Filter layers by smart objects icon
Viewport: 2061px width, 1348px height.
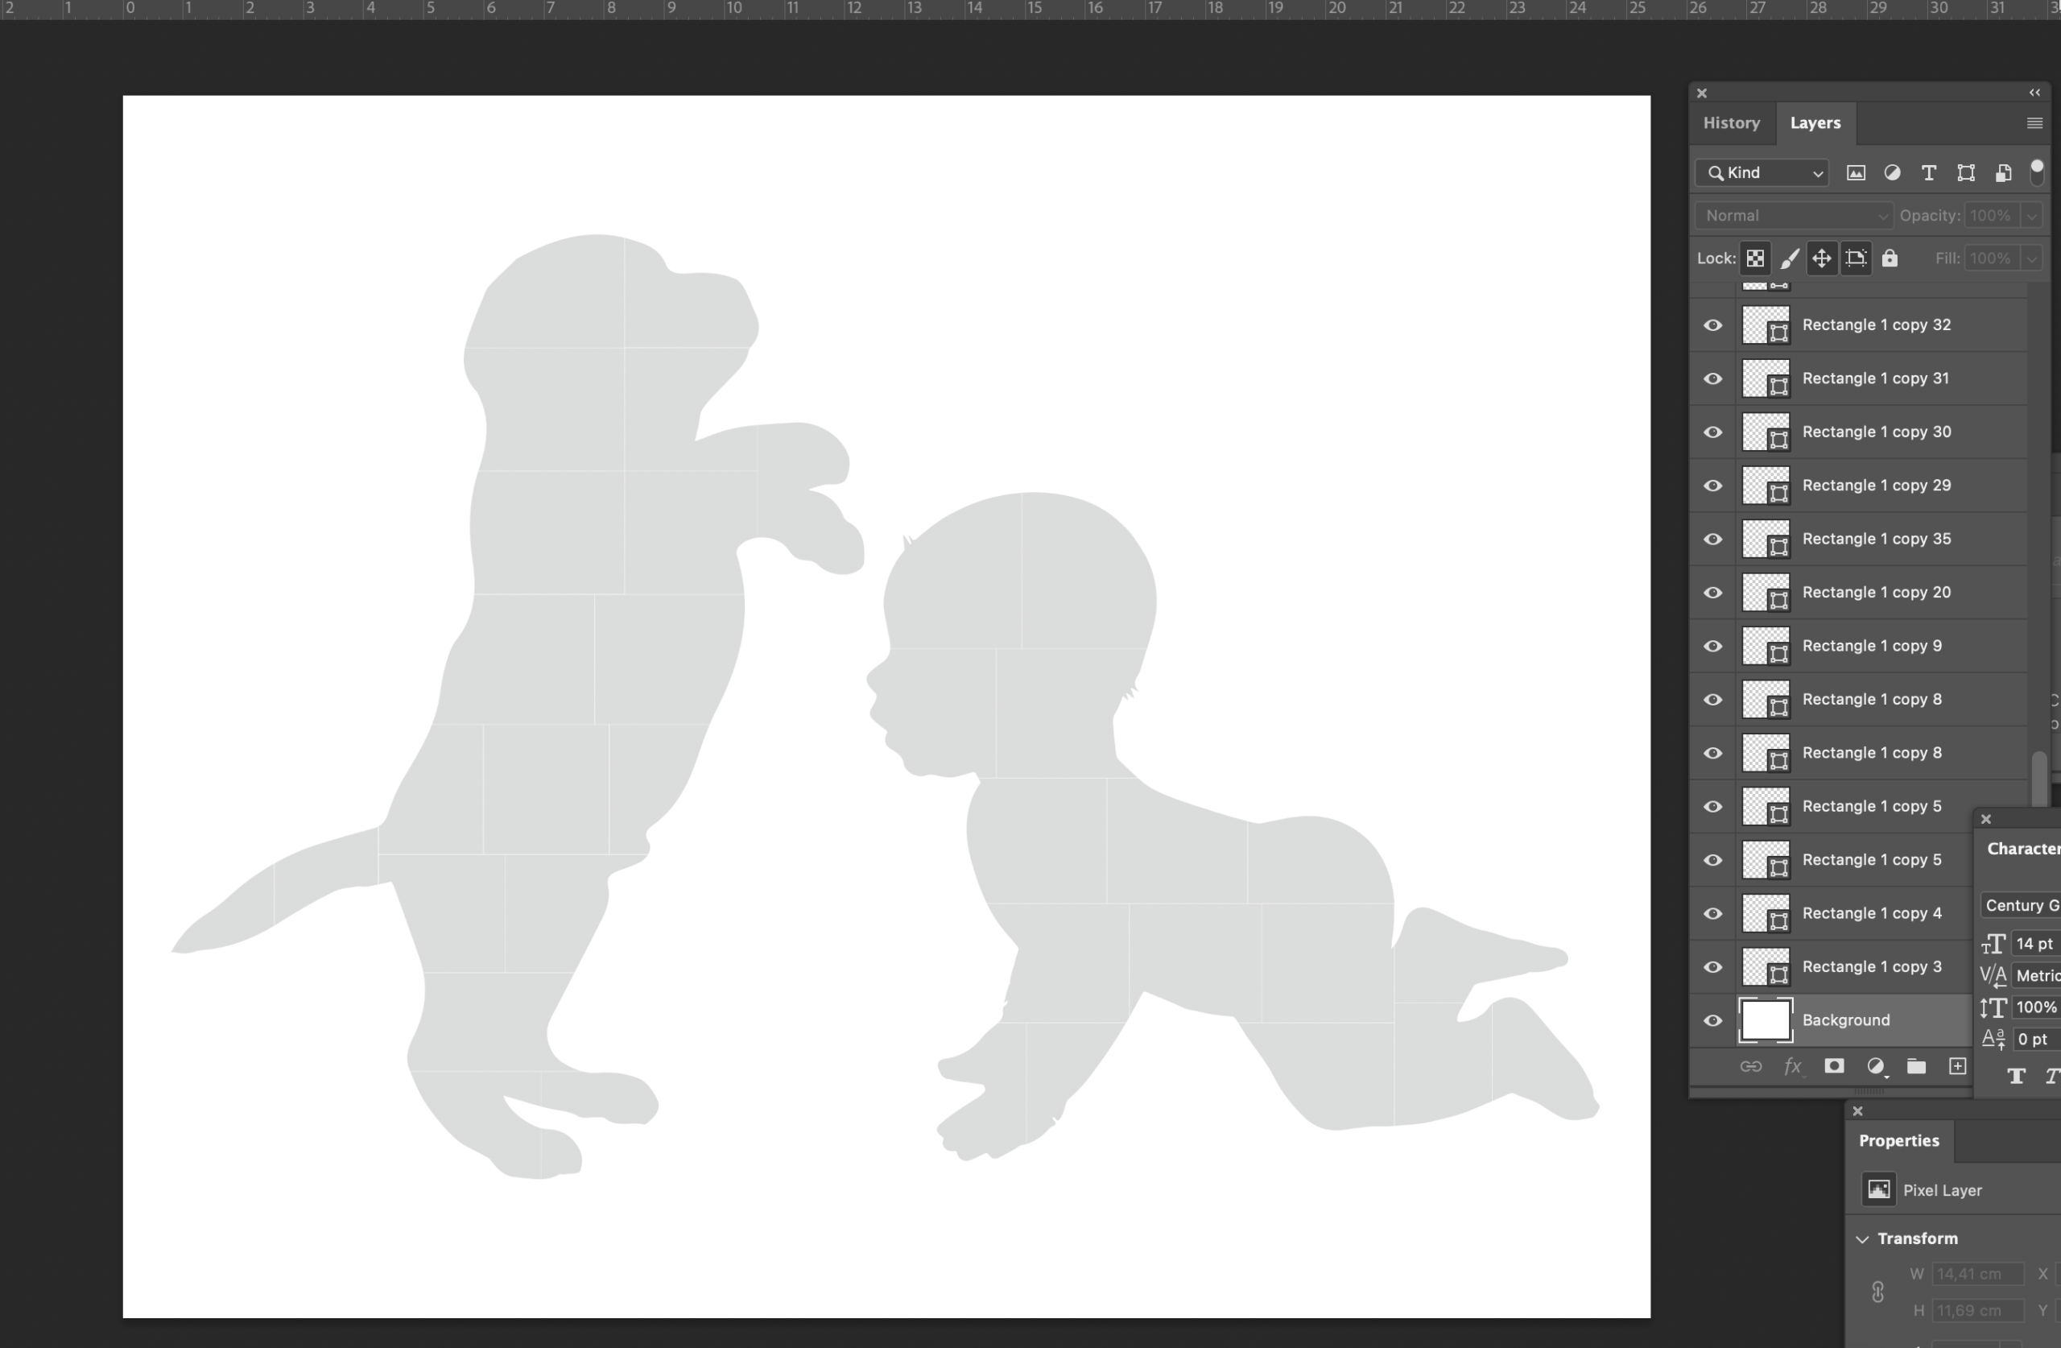click(x=2003, y=172)
